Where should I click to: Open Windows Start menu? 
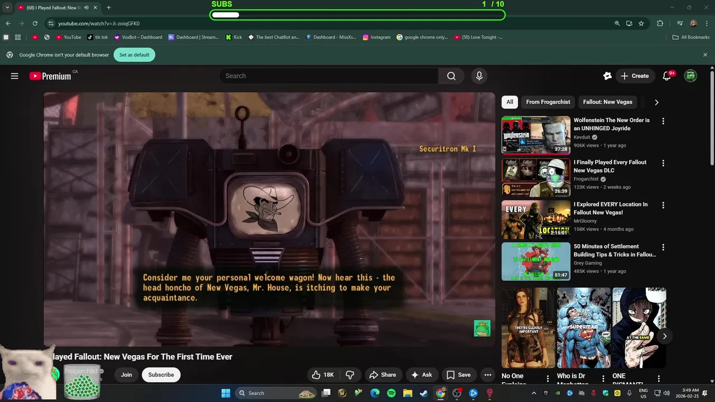226,393
